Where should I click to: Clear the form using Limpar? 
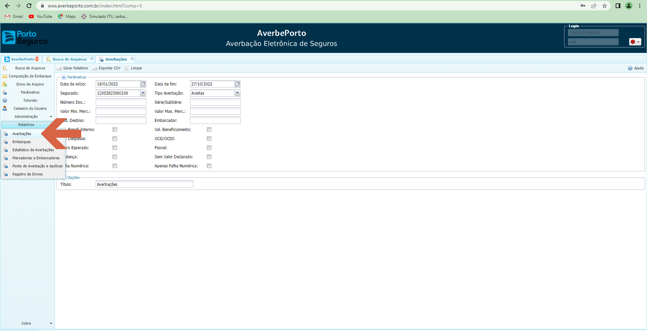(x=134, y=68)
